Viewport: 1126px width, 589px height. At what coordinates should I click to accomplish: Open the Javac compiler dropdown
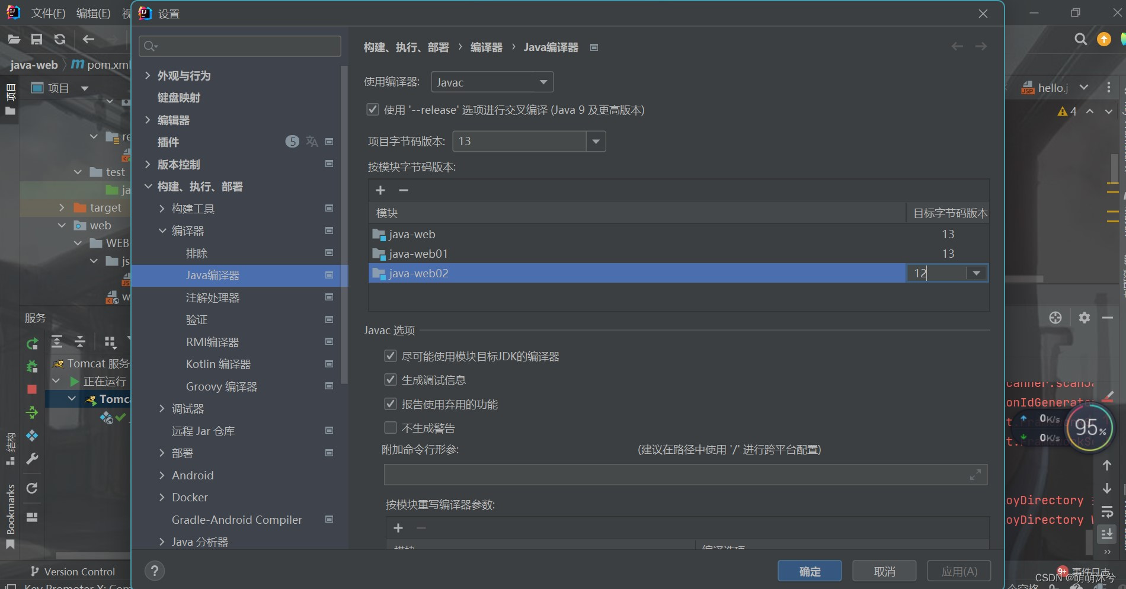[542, 82]
